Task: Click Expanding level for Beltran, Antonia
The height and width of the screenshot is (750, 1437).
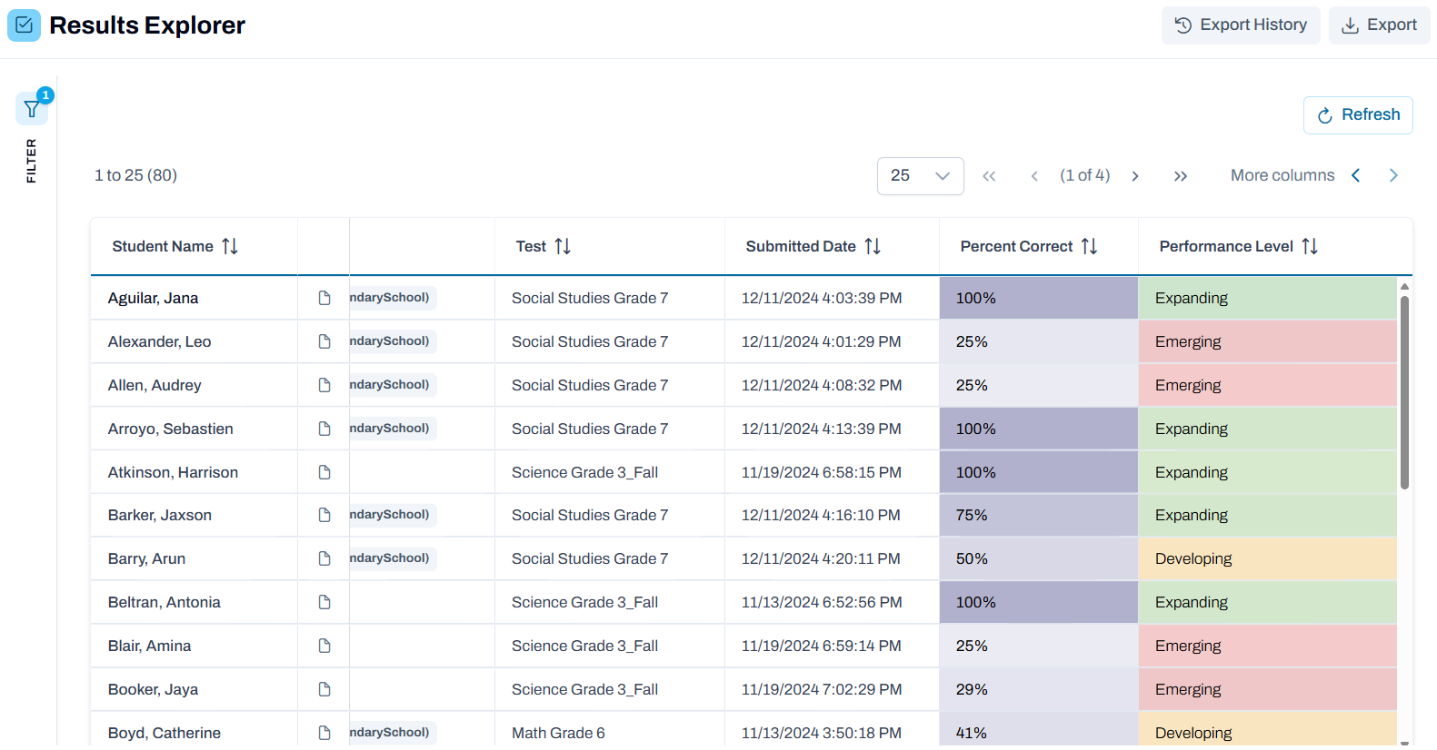Action: pyautogui.click(x=1267, y=602)
